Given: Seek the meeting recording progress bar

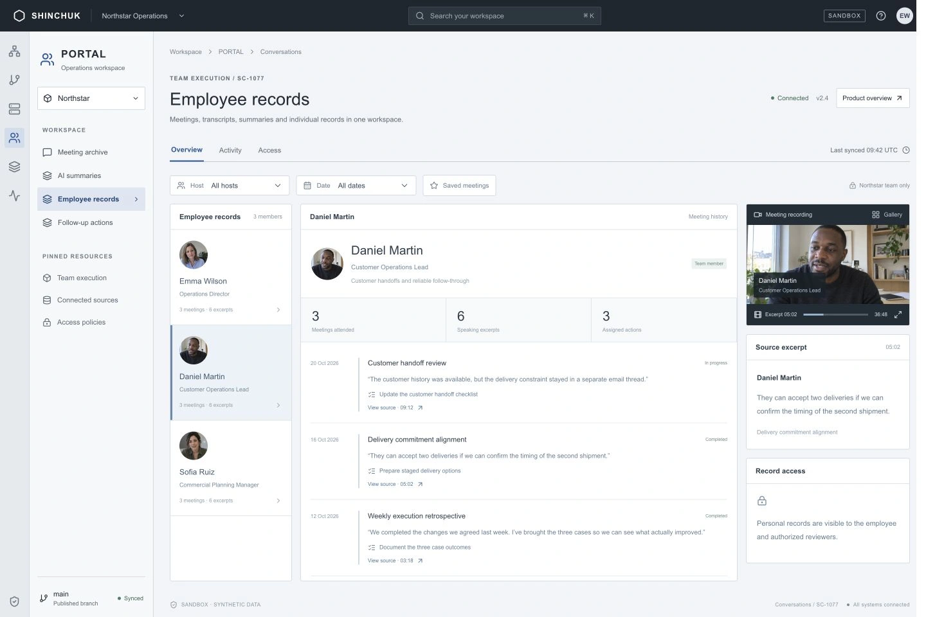Looking at the screenshot, I should point(835,314).
